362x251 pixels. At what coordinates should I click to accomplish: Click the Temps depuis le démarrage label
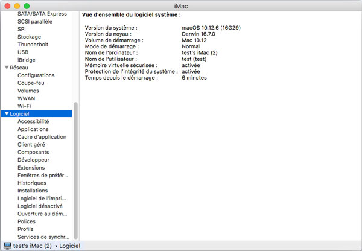[x=121, y=78]
